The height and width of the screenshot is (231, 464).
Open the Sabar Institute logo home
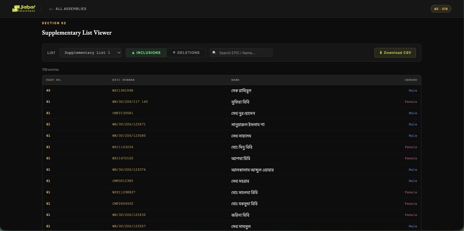tap(24, 8)
